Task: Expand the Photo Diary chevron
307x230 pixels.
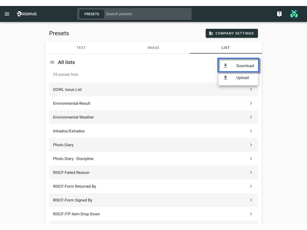Action: tap(251, 145)
